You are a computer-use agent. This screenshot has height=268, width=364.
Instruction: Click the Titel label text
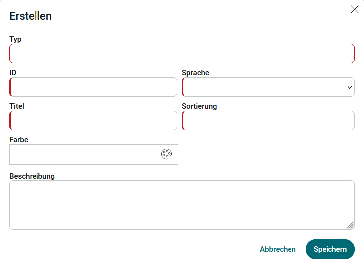click(x=17, y=106)
